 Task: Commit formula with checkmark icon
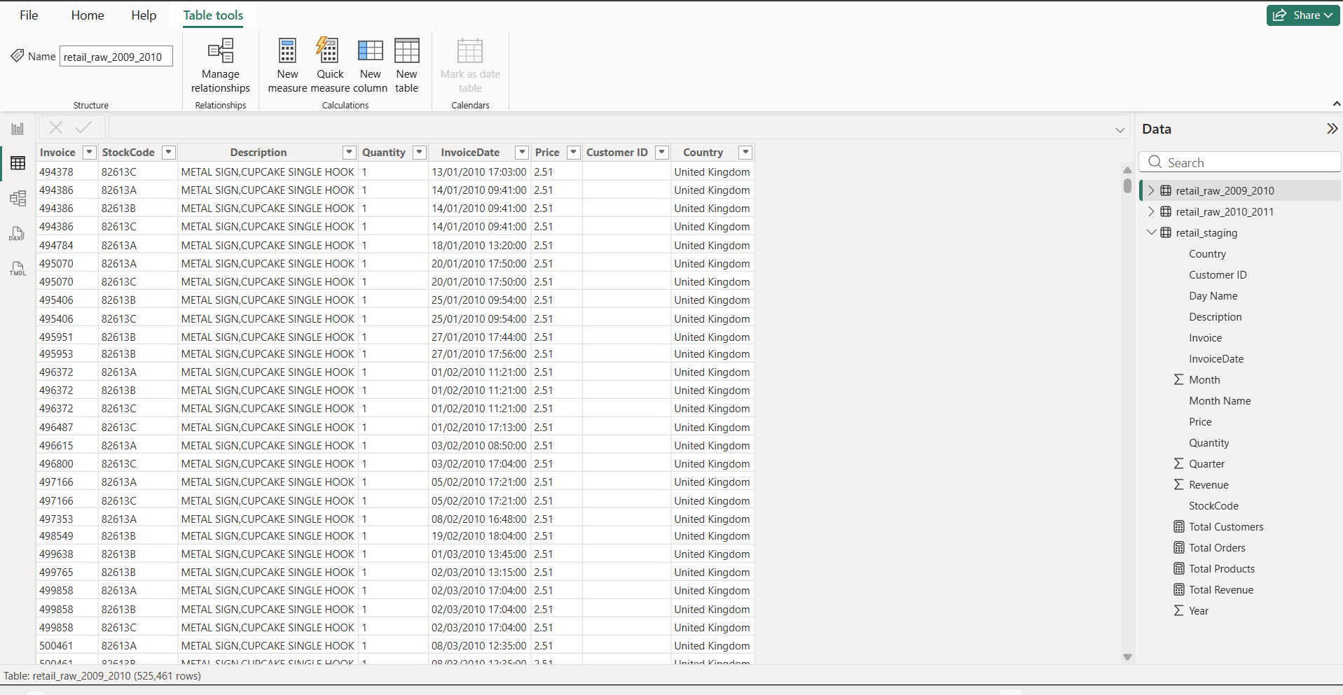pyautogui.click(x=83, y=127)
